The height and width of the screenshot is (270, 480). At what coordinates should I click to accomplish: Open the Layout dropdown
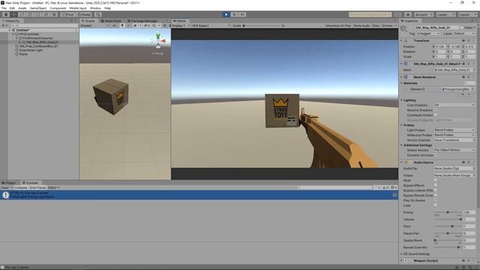pyautogui.click(x=467, y=14)
